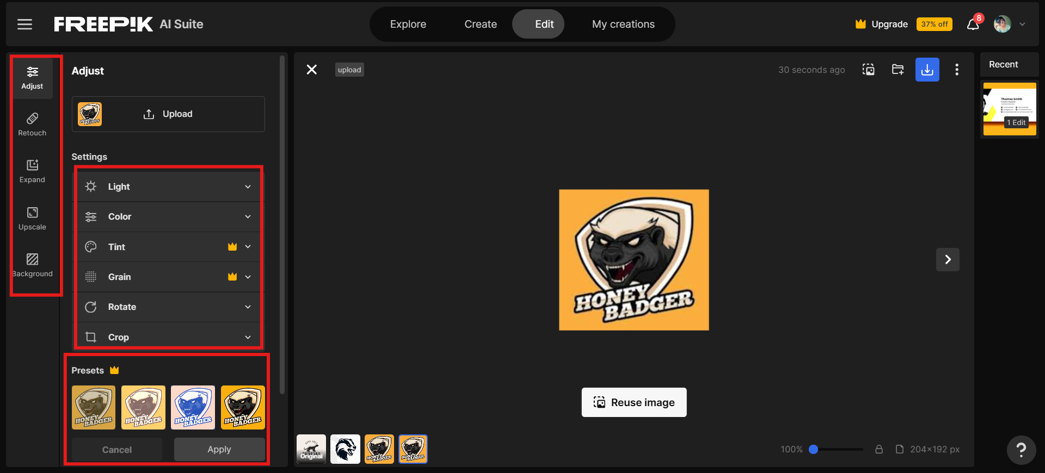The image size is (1045, 473).
Task: Click the Adjust panel scrollbar
Action: coord(282,225)
